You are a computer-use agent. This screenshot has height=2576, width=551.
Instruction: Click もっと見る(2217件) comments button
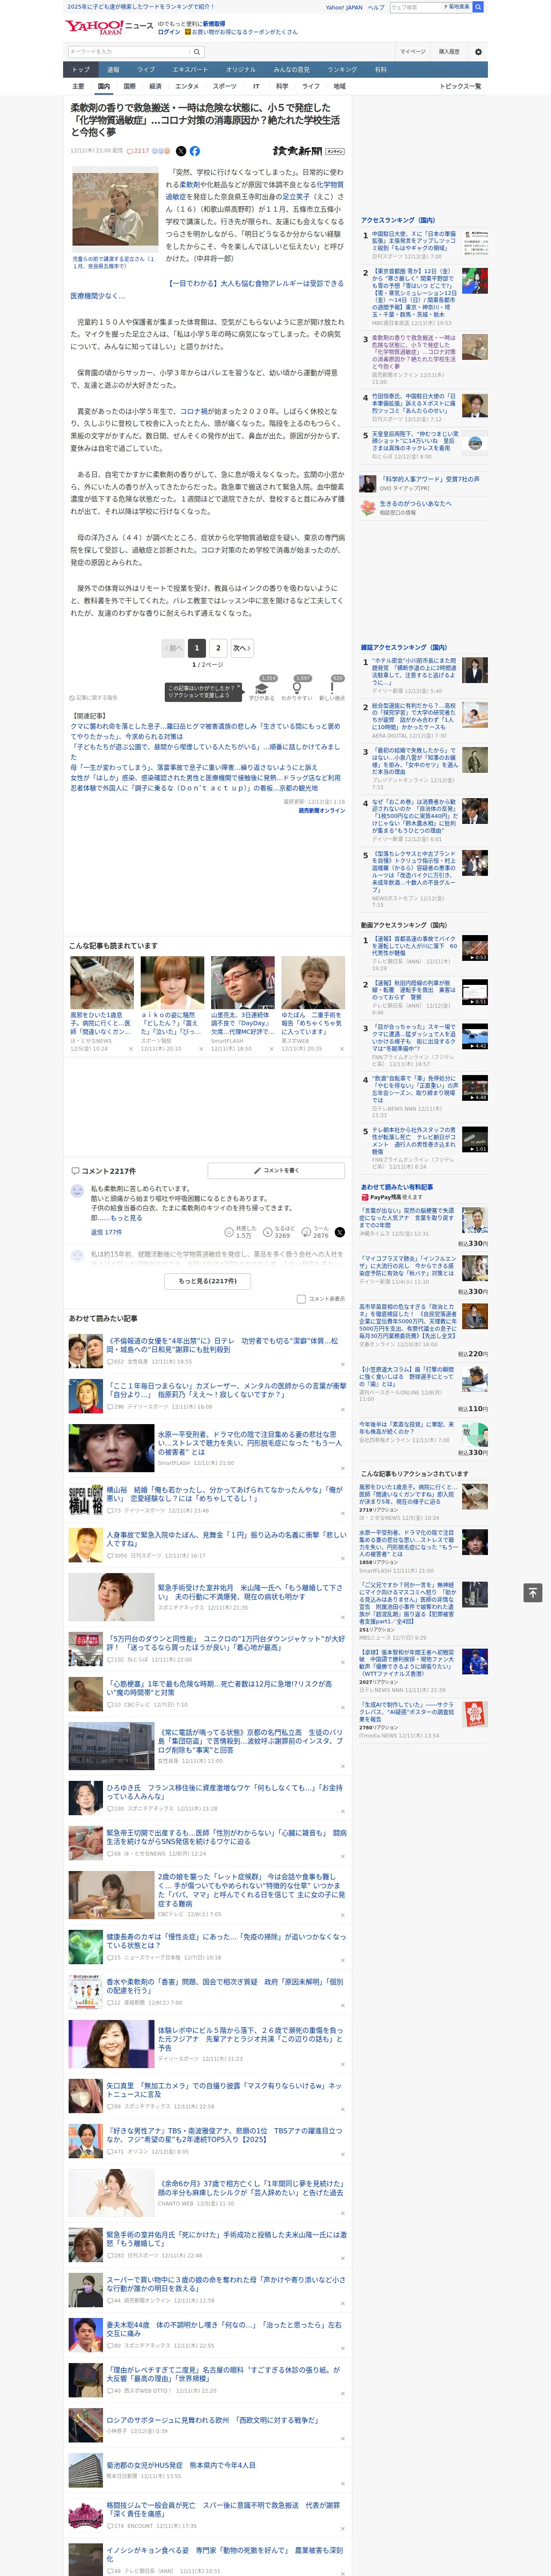[208, 1281]
